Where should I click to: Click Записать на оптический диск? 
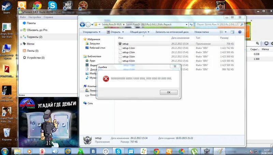[172, 32]
